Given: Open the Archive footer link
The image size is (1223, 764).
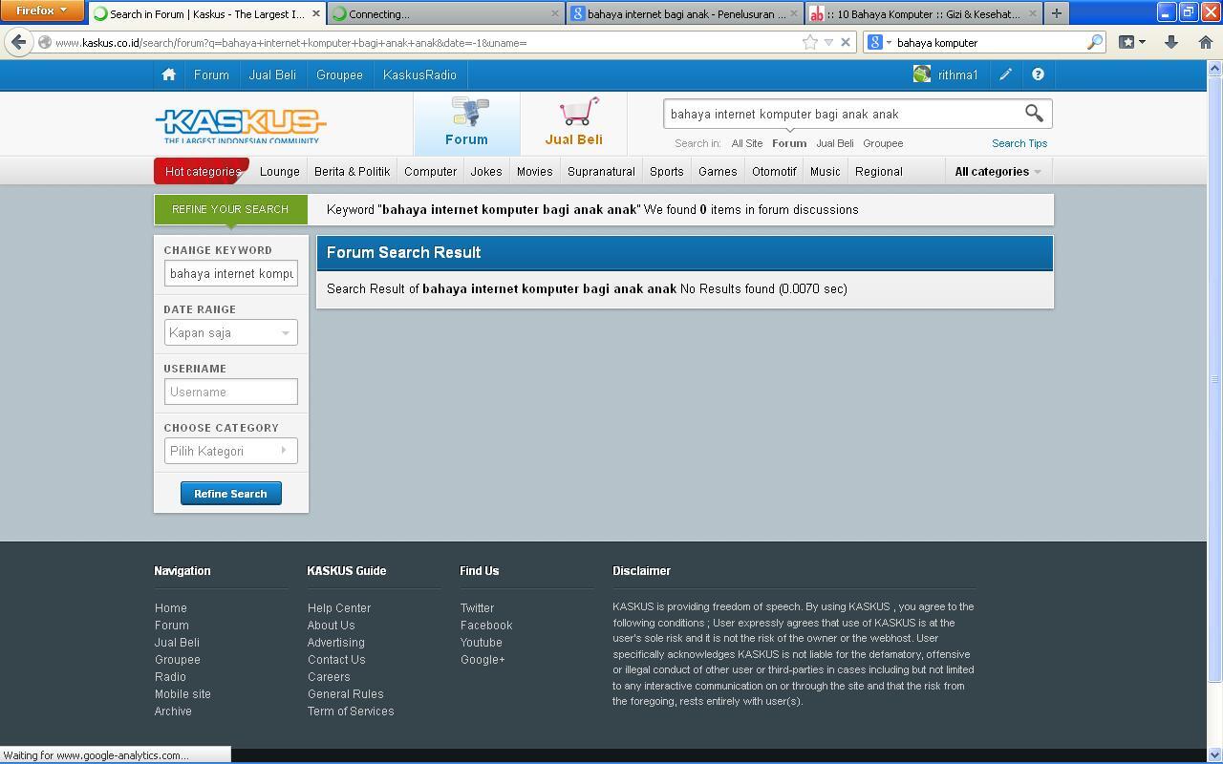Looking at the screenshot, I should 173,711.
